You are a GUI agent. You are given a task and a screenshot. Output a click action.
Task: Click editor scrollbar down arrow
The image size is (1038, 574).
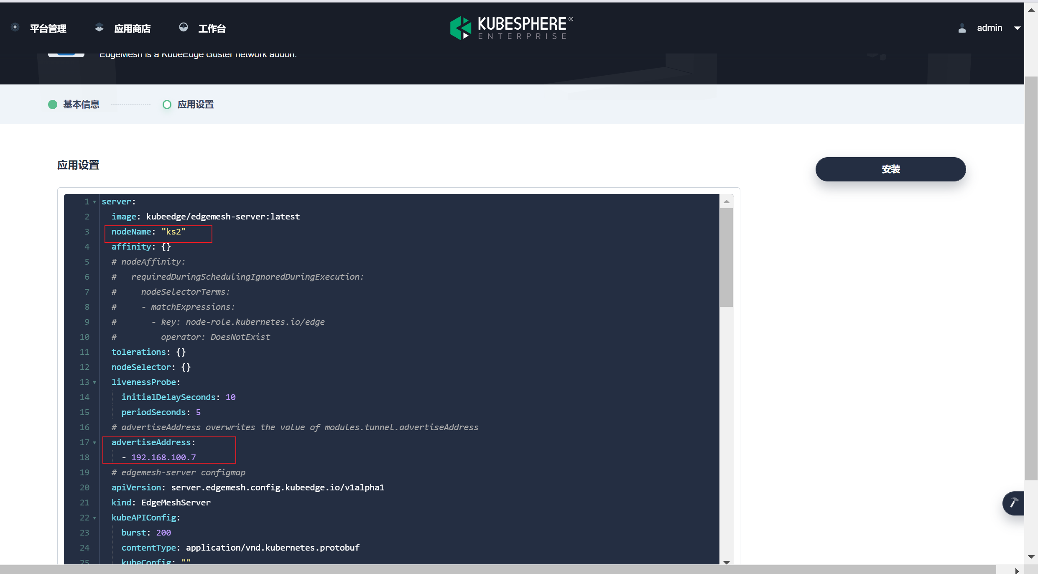click(x=727, y=562)
